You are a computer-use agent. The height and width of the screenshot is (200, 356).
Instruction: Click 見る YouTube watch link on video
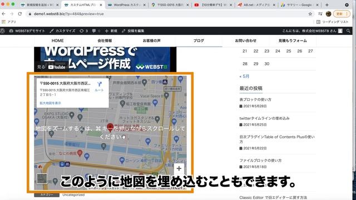tap(51, 67)
